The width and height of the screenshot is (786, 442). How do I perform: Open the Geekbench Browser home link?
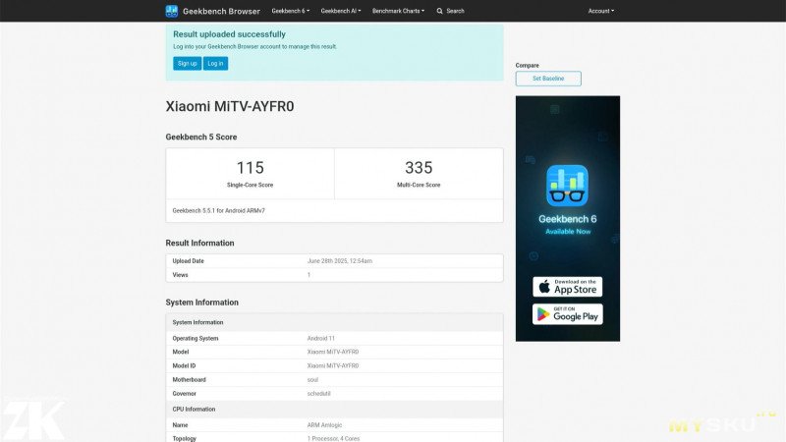221,11
